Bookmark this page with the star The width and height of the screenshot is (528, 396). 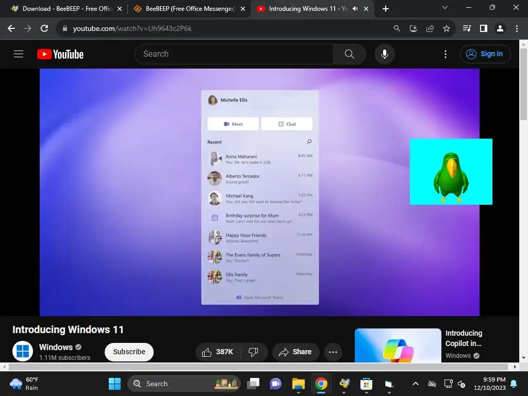447,29
